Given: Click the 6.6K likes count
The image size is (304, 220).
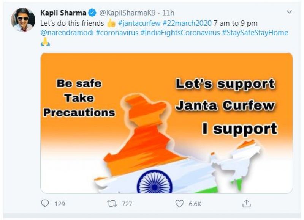Looking at the screenshot, I should (195, 204).
